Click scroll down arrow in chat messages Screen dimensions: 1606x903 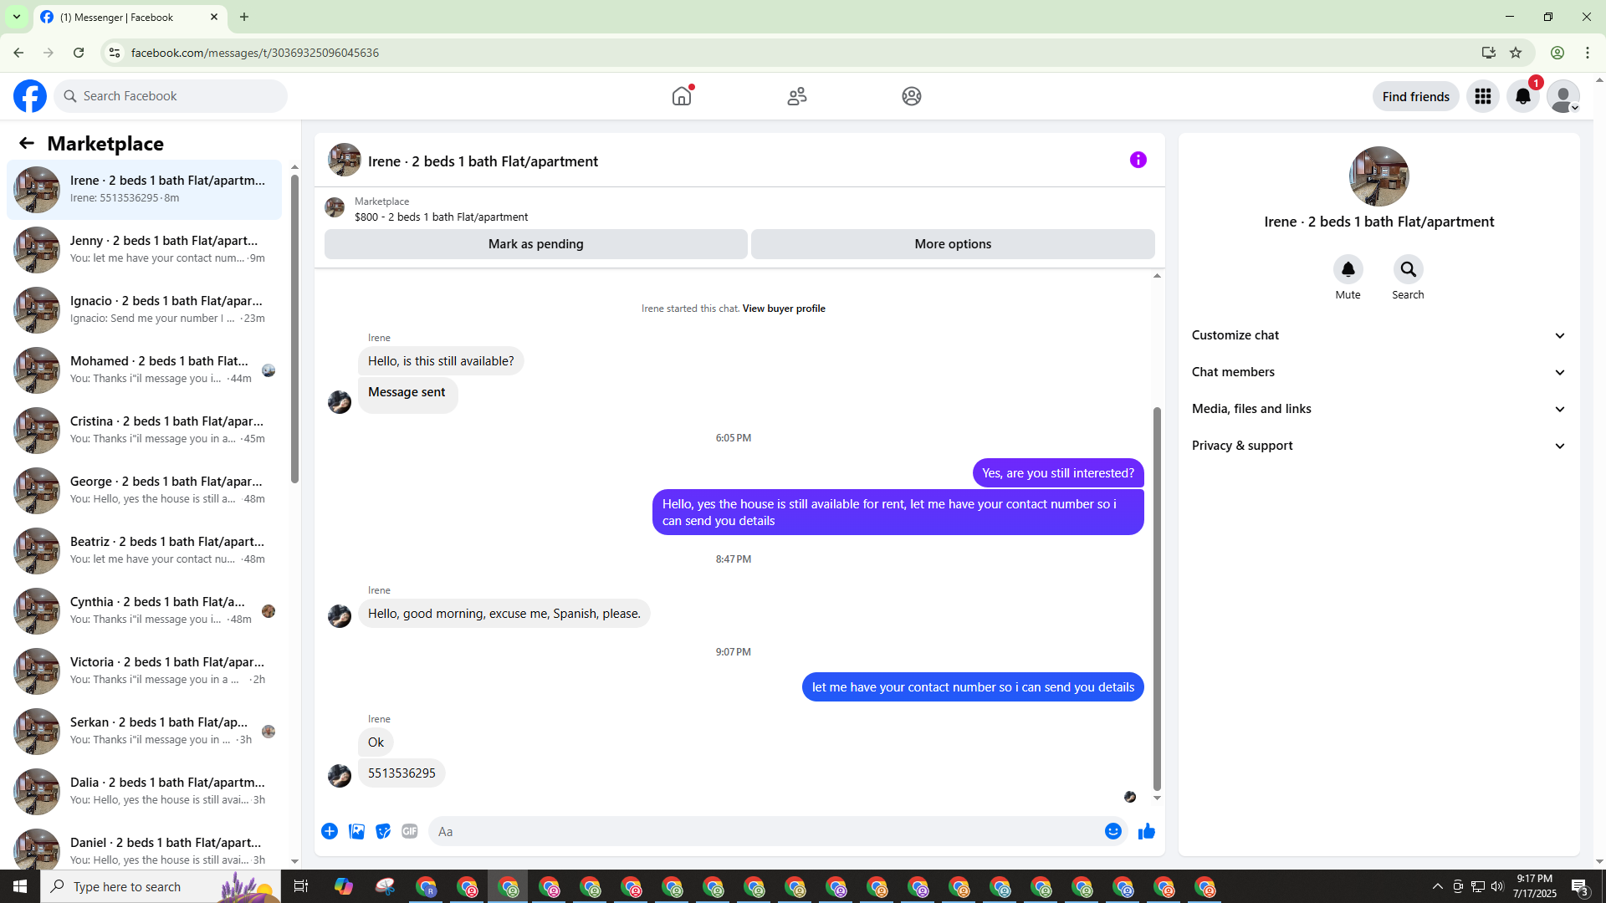(x=1157, y=798)
